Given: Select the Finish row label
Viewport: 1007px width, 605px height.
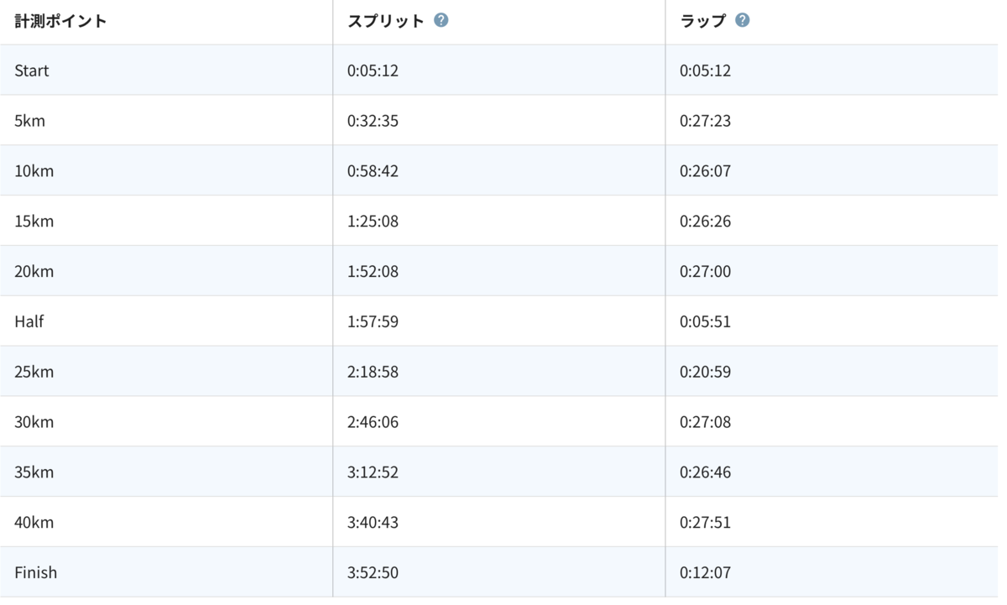Looking at the screenshot, I should point(36,573).
